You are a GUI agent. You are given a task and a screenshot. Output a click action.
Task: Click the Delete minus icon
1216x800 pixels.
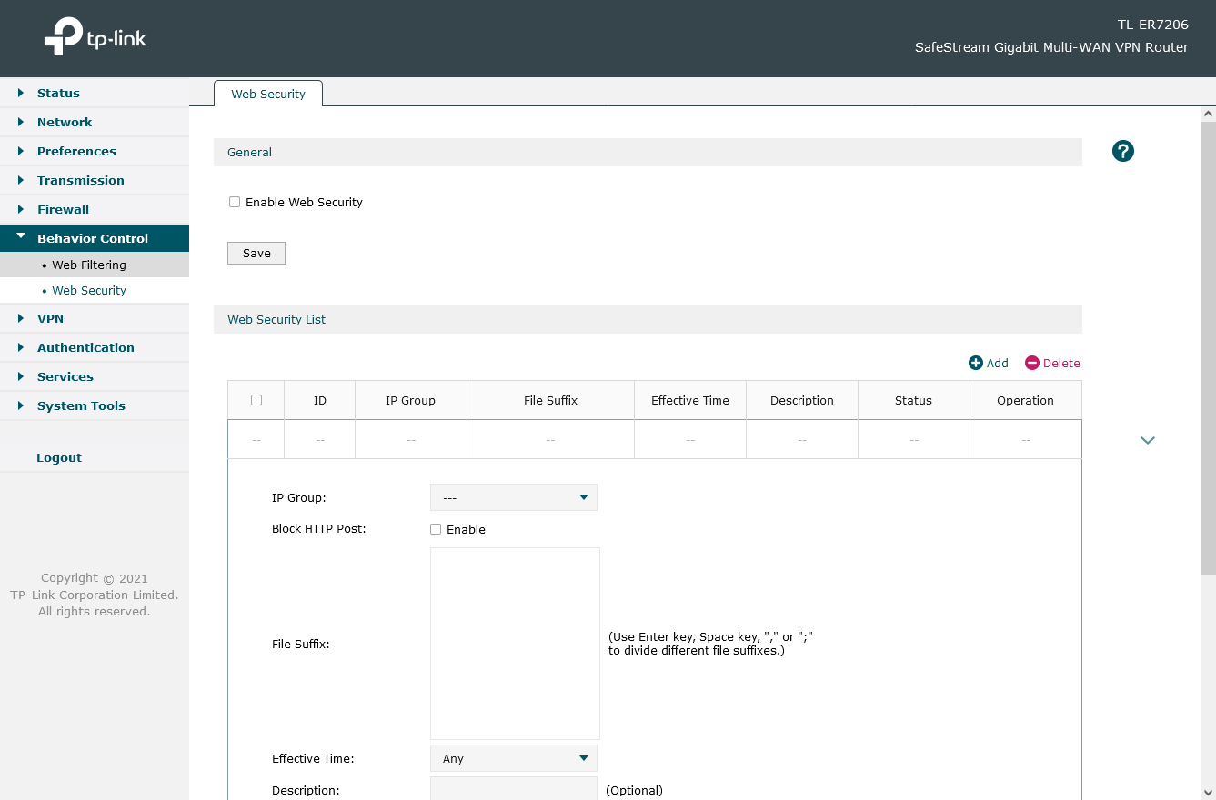pyautogui.click(x=1031, y=363)
